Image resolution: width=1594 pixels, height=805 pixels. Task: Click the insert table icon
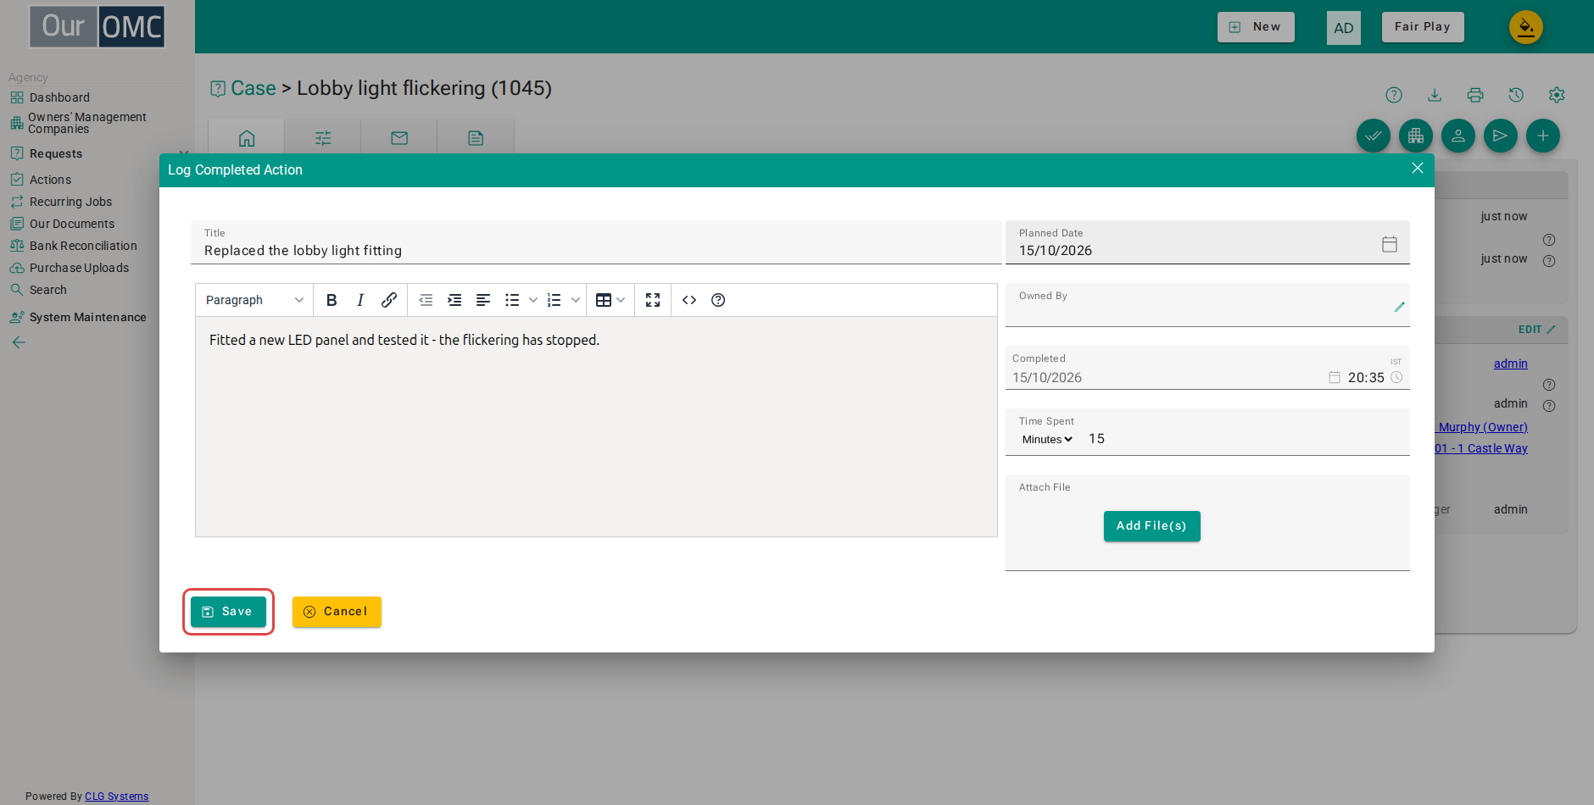604,300
